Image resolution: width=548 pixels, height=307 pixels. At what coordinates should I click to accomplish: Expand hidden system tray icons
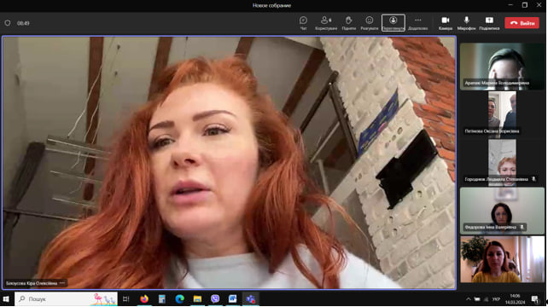pos(468,299)
